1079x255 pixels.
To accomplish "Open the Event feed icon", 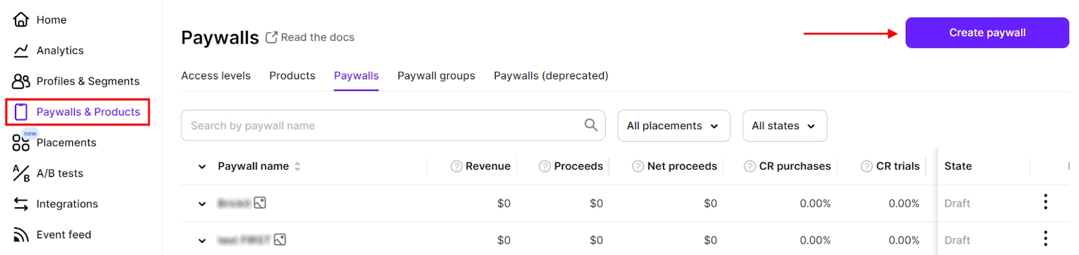I will (x=21, y=235).
